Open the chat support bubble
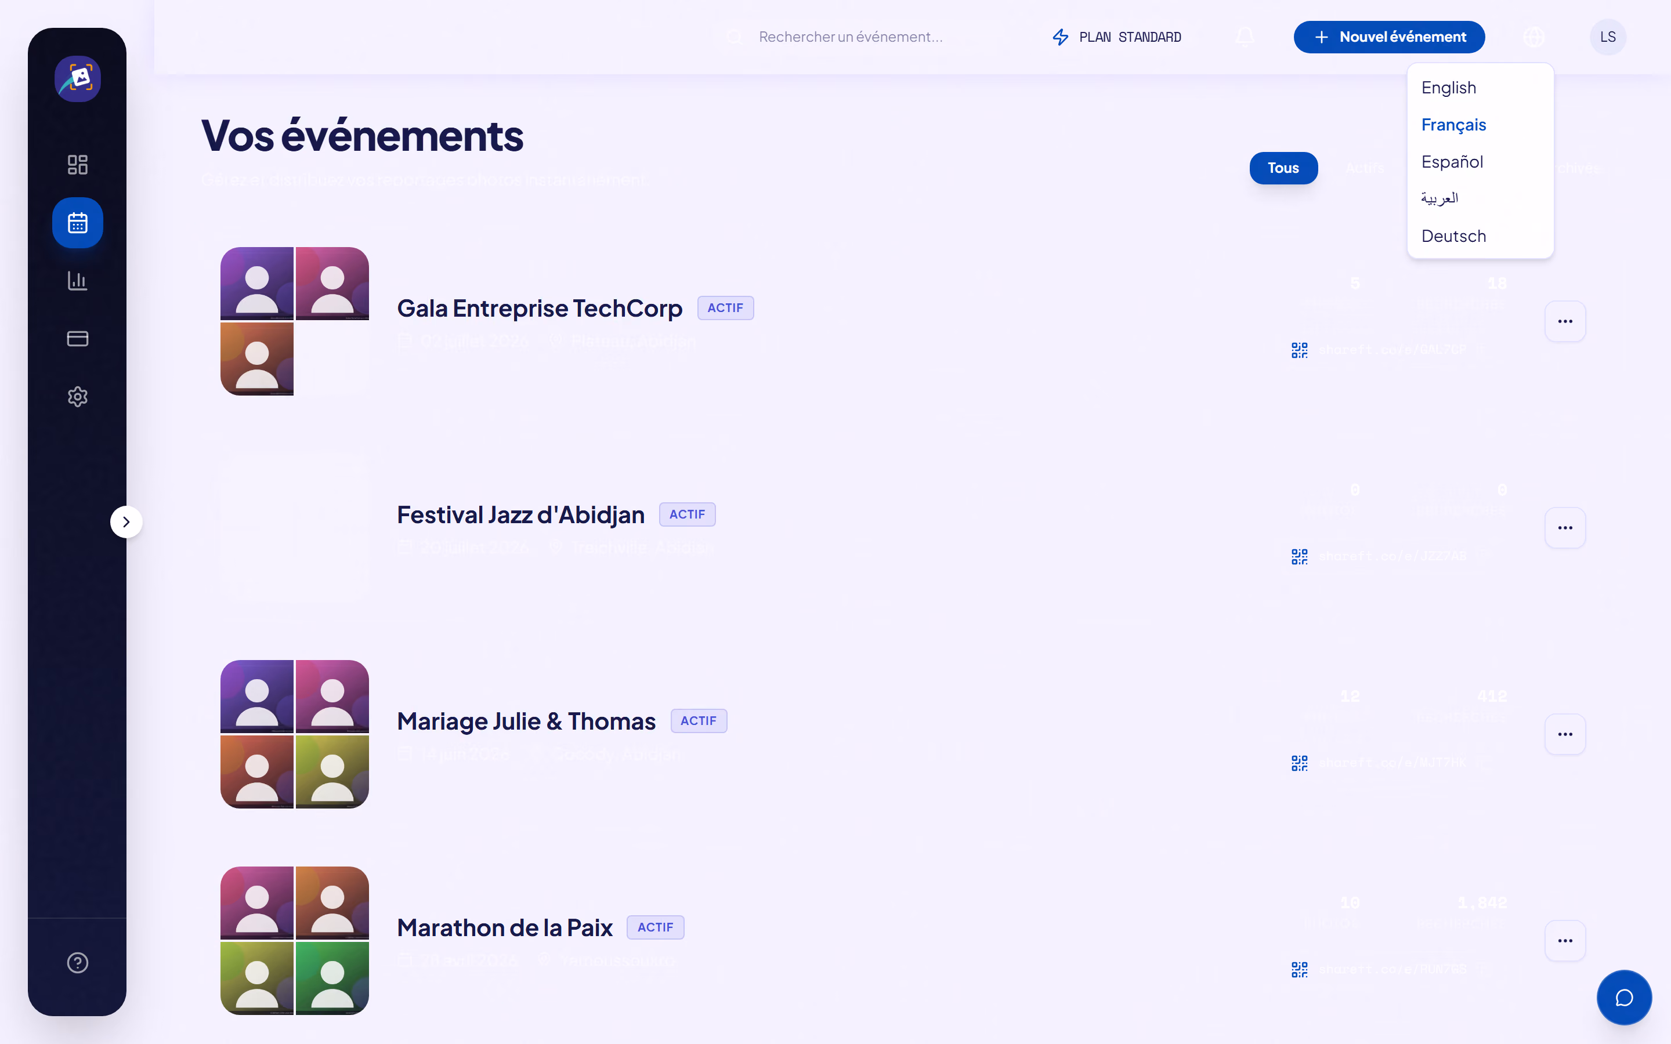 tap(1624, 998)
